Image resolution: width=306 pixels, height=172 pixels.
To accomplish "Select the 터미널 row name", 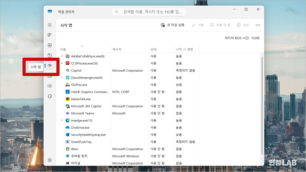I will point(75,163).
